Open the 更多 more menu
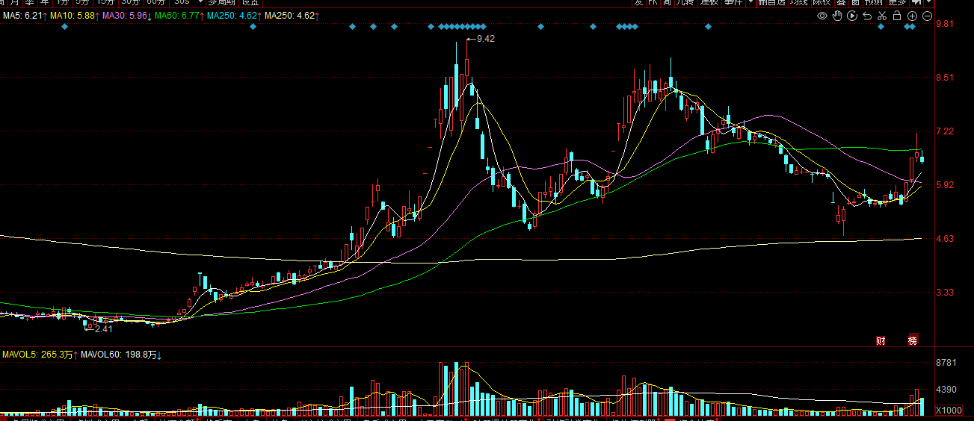 tap(897, 3)
